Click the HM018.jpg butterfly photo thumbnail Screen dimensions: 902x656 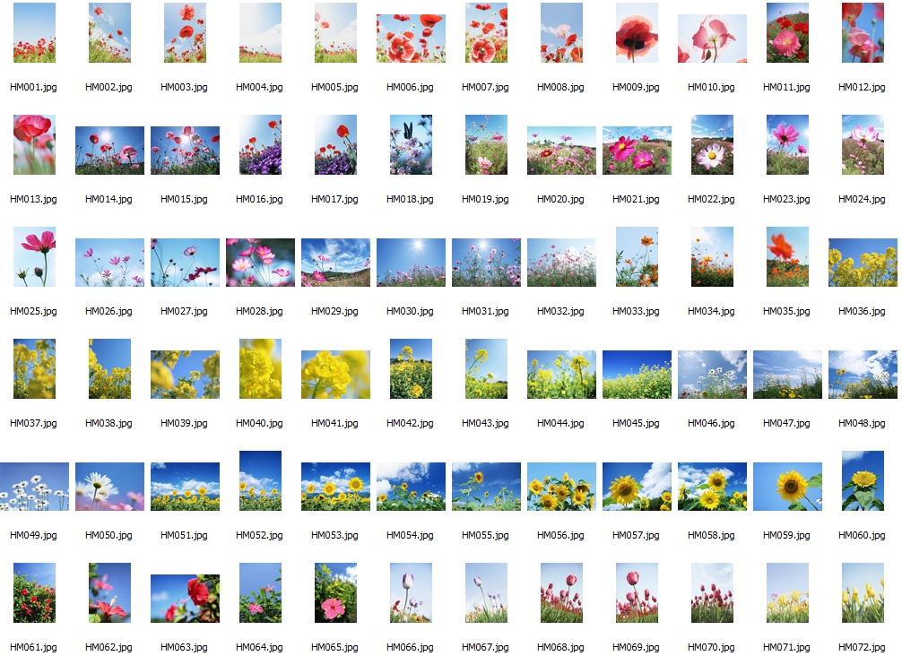pos(411,145)
